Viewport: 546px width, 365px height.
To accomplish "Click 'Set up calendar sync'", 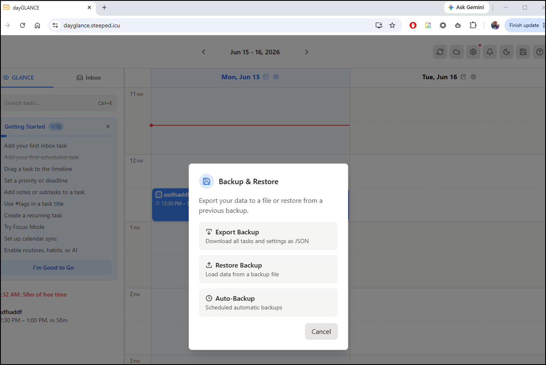I will tap(31, 238).
